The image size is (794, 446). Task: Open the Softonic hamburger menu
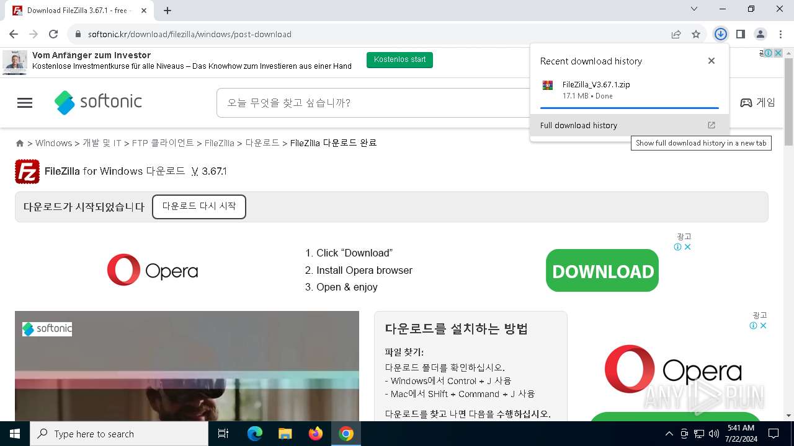25,103
